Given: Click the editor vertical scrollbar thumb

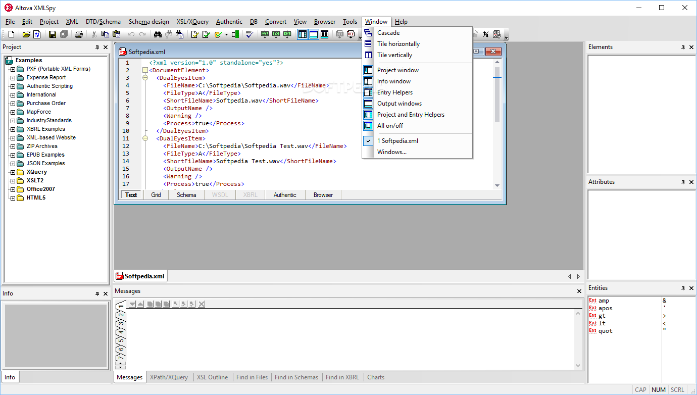Looking at the screenshot, I should pos(497,94).
